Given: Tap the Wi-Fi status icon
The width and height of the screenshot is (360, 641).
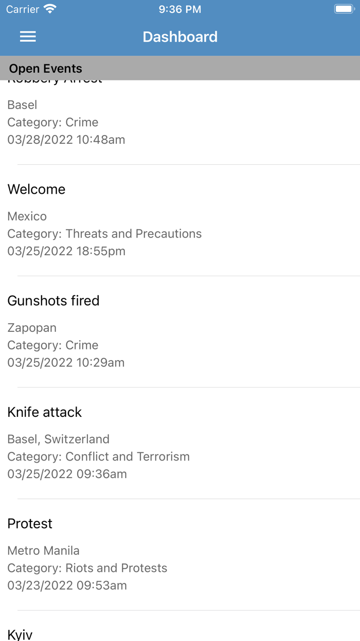Looking at the screenshot, I should tap(50, 9).
